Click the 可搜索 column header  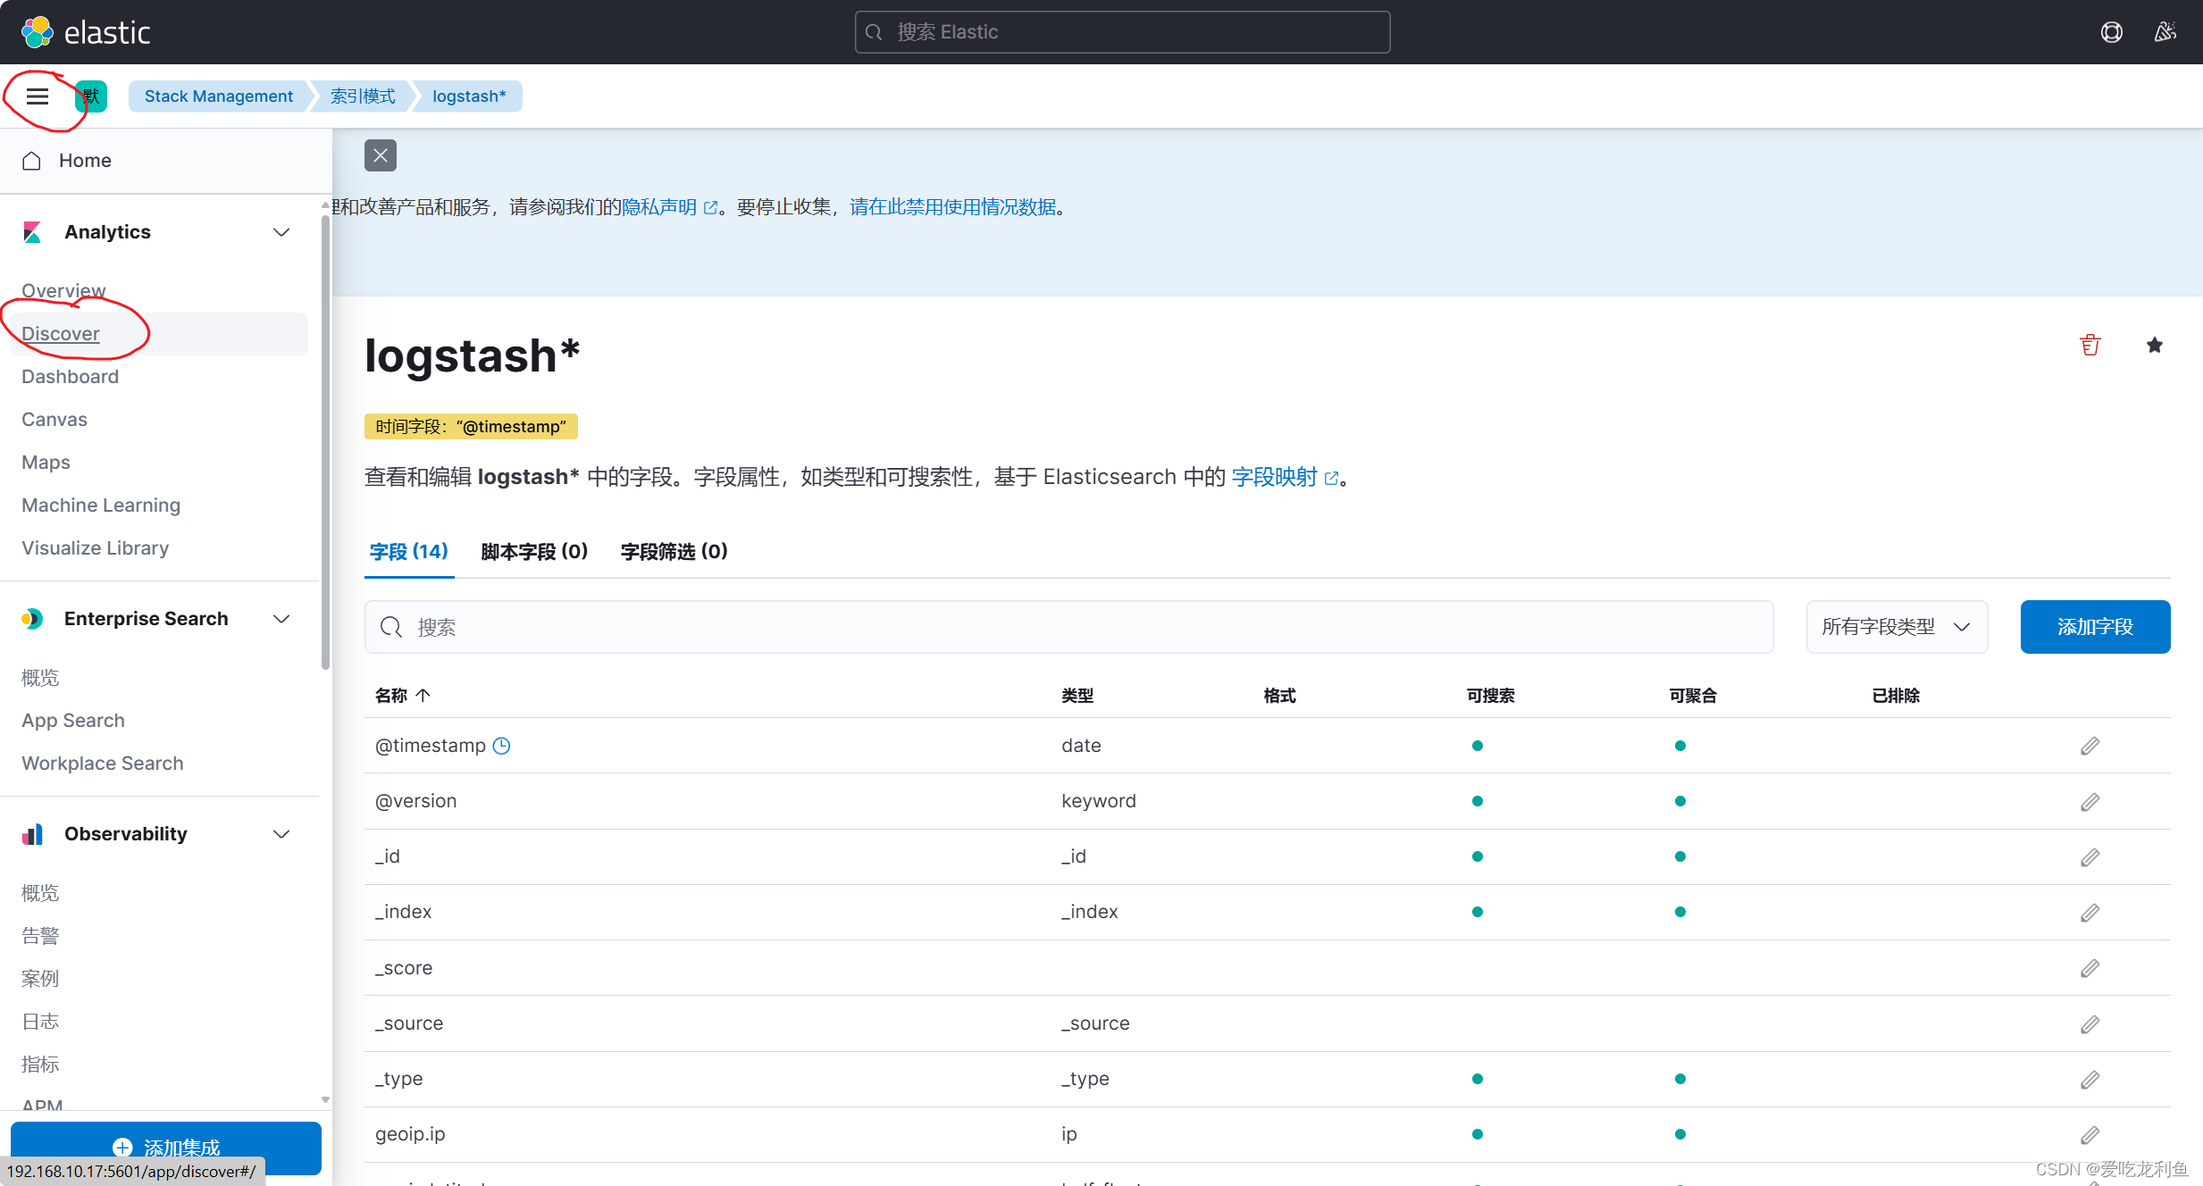click(1490, 696)
